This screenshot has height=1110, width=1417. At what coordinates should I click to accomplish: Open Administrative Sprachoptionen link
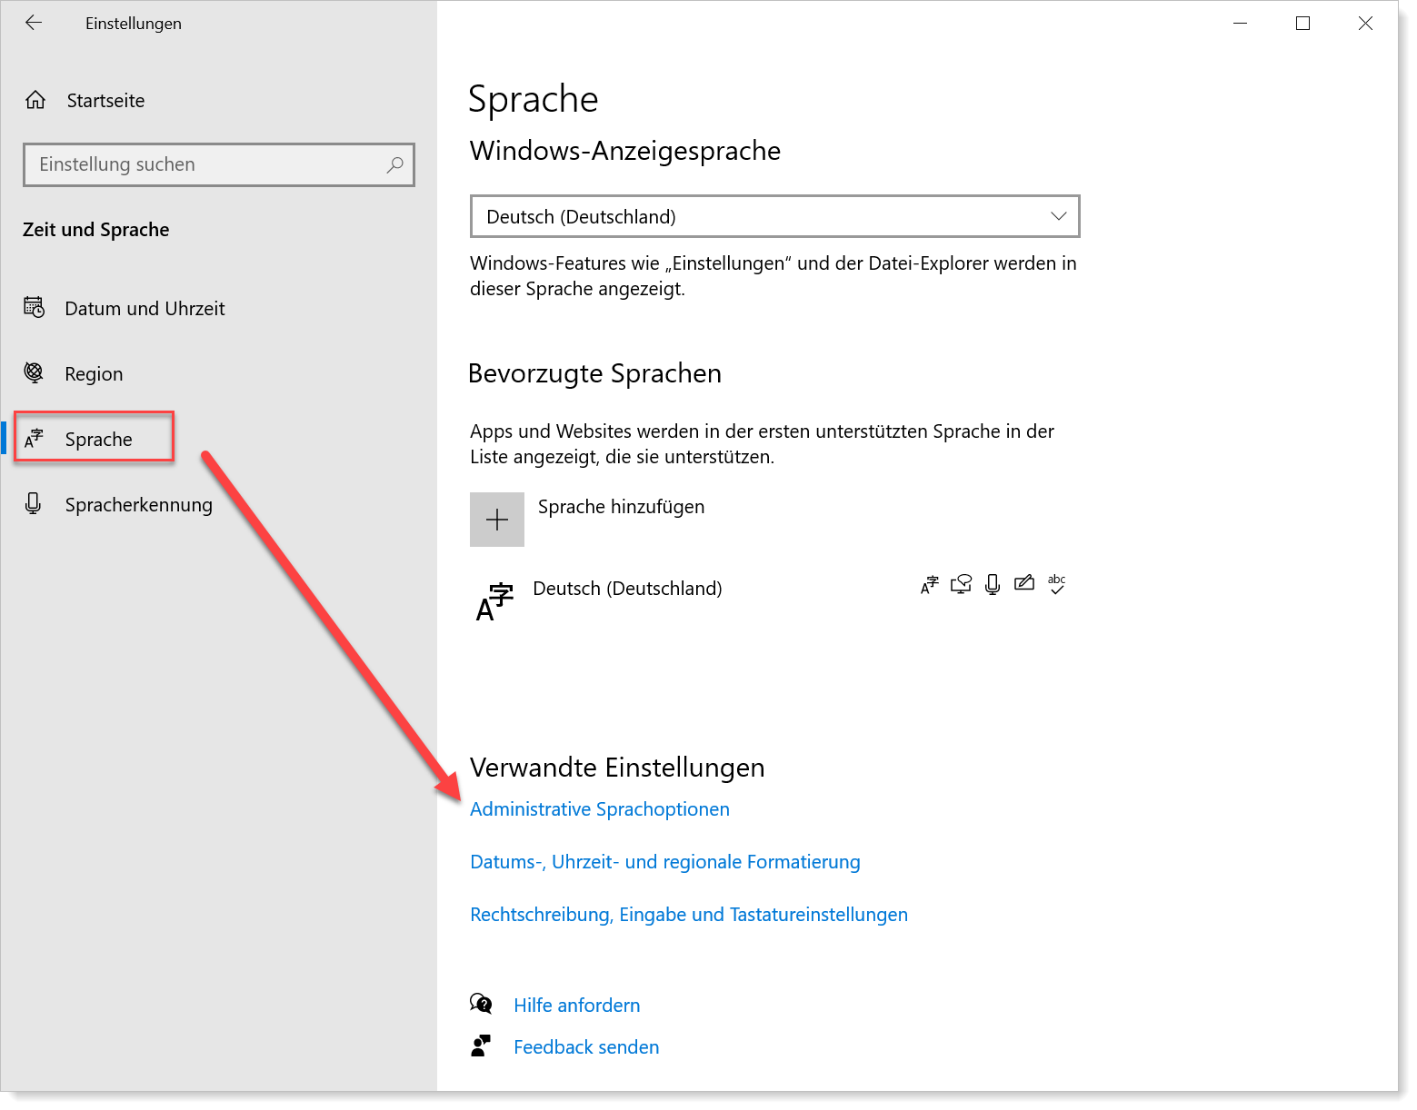599,809
